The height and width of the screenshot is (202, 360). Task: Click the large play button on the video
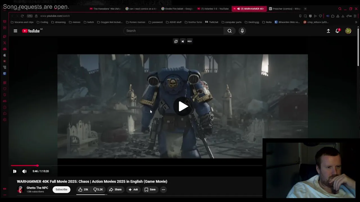(183, 106)
